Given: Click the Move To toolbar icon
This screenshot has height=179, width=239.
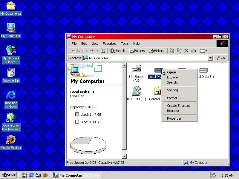Looking at the screenshot, I should pyautogui.click(x=172, y=51).
